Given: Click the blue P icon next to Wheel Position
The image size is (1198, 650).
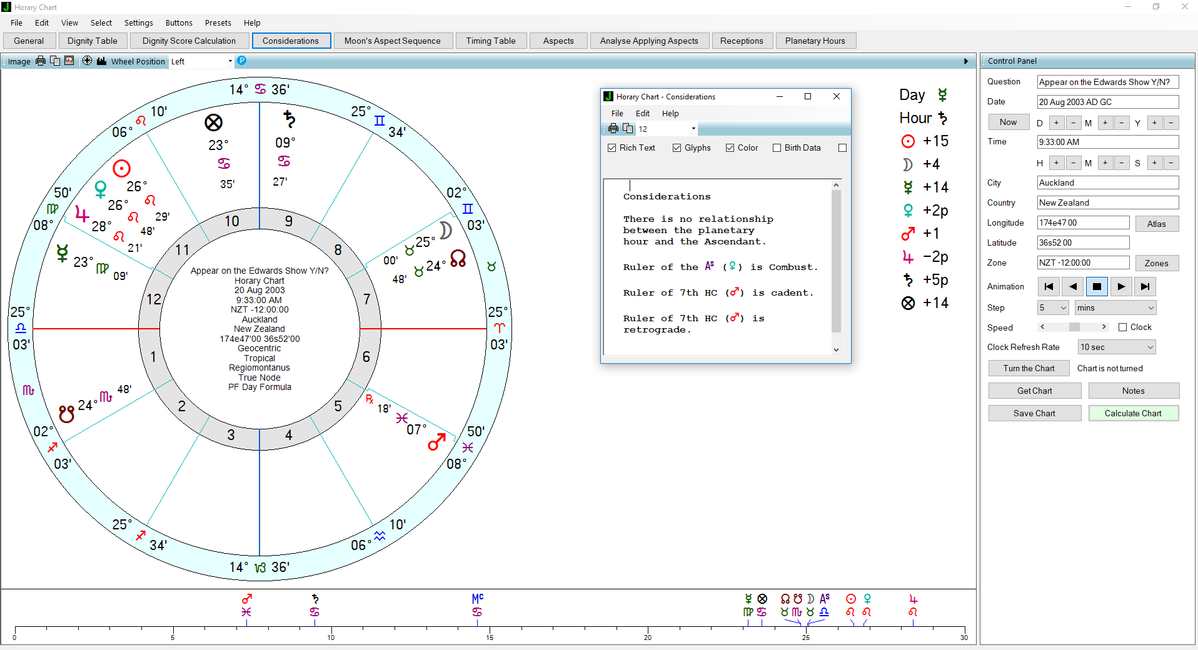Looking at the screenshot, I should (242, 61).
